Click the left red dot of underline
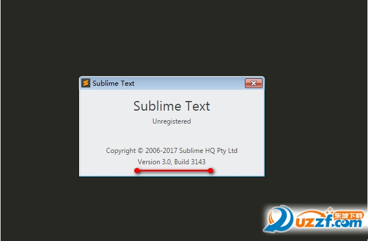 pos(137,170)
